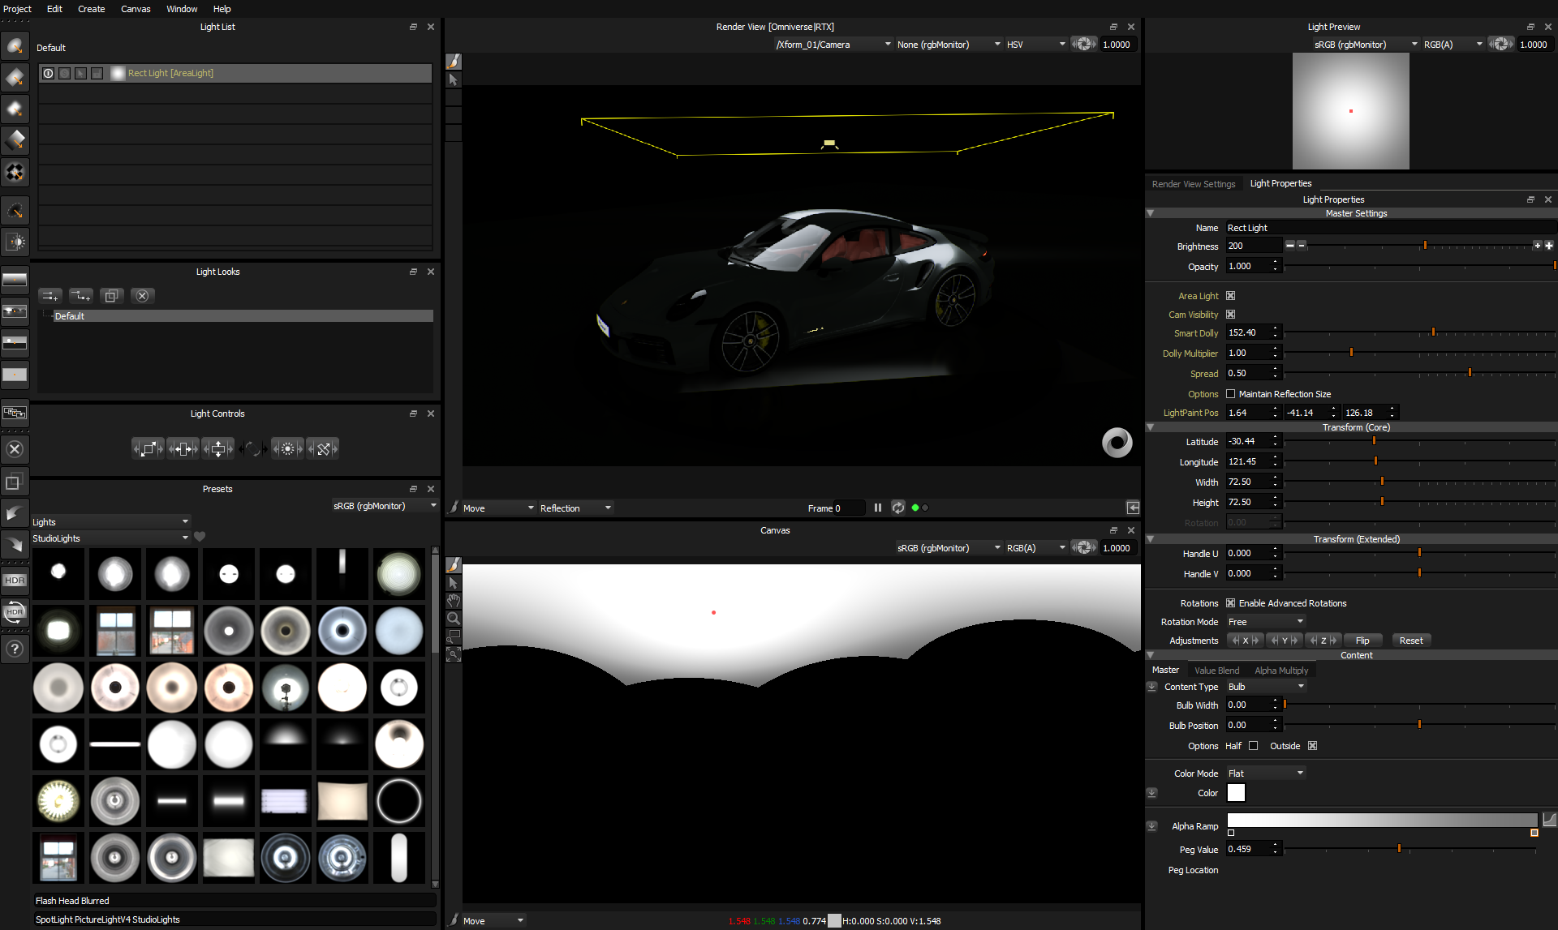Pause the Render View
The width and height of the screenshot is (1558, 930).
(877, 508)
